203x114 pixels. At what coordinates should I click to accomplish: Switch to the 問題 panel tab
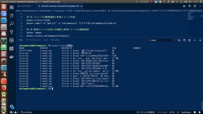(21, 40)
